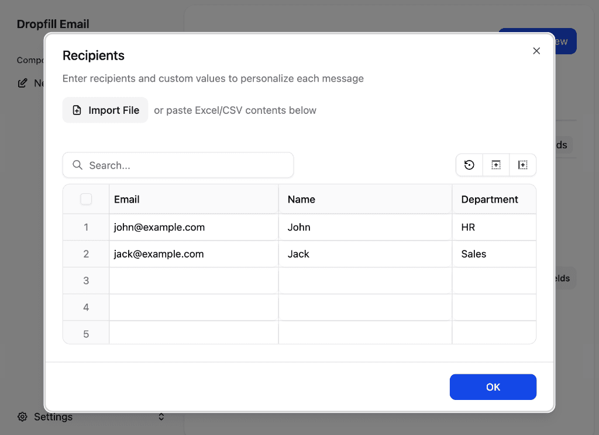The width and height of the screenshot is (599, 435).
Task: Click the reset table icon
Action: (x=469, y=165)
